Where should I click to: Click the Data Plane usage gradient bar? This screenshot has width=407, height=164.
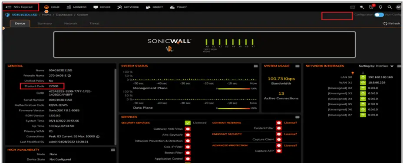(234, 108)
